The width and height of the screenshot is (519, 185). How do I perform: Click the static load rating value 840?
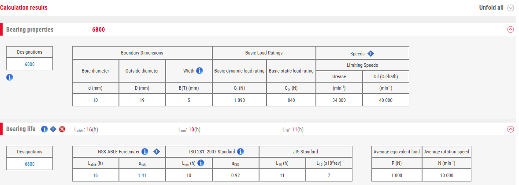pyautogui.click(x=291, y=100)
